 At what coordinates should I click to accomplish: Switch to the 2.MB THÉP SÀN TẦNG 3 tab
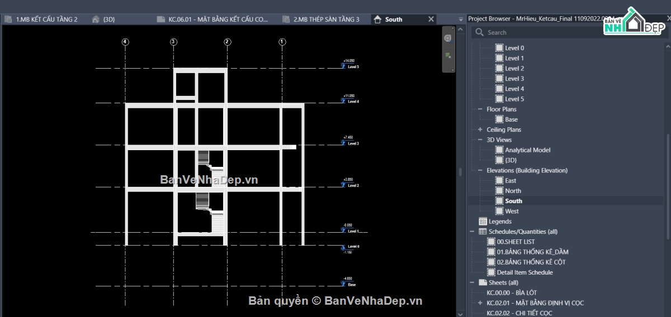pos(326,19)
